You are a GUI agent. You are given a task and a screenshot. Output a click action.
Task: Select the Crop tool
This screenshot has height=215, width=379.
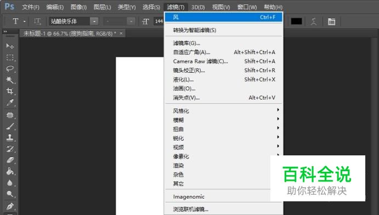[x=10, y=91]
